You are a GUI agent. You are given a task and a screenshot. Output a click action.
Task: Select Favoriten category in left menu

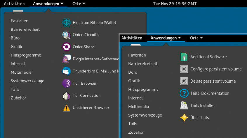tap(20, 21)
